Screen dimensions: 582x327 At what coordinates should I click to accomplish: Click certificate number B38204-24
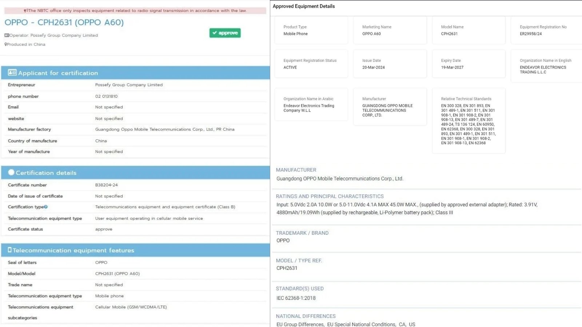(x=107, y=185)
